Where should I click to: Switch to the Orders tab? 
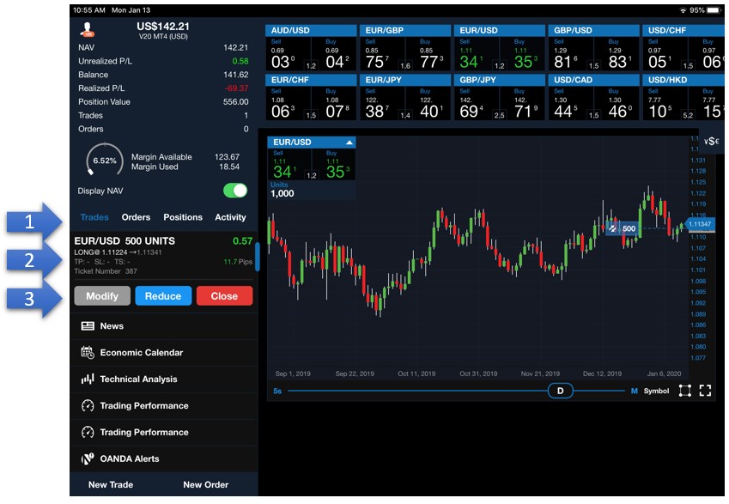coord(136,217)
